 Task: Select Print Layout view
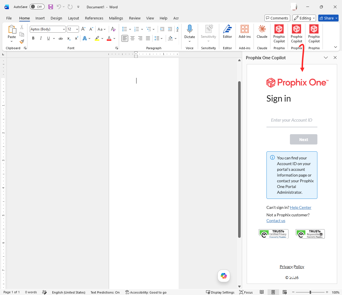coord(273,292)
